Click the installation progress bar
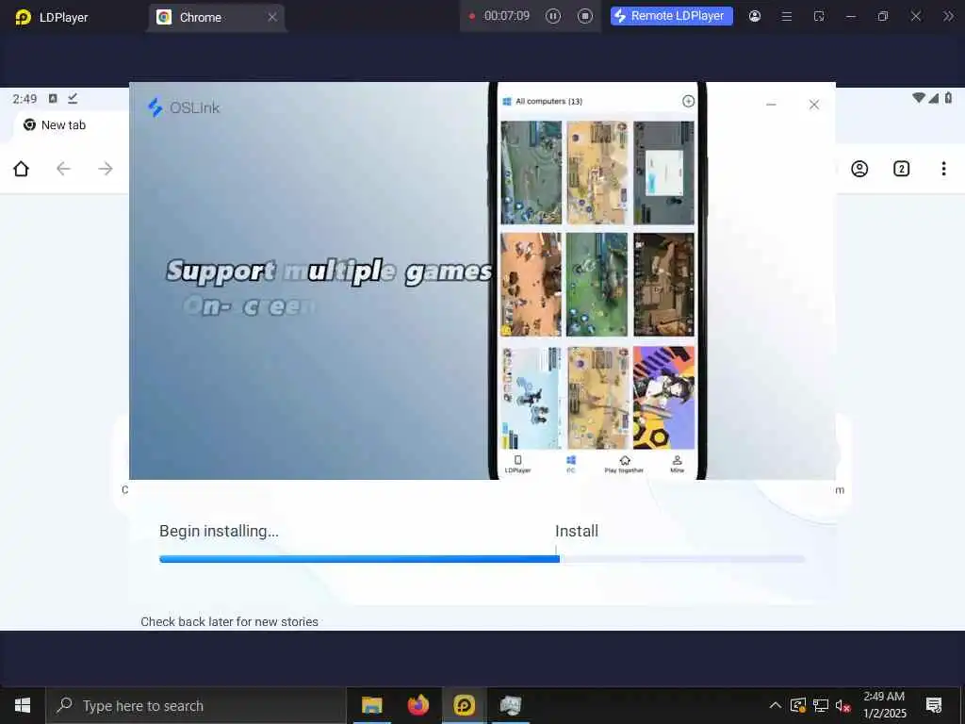The image size is (965, 724). [482, 559]
